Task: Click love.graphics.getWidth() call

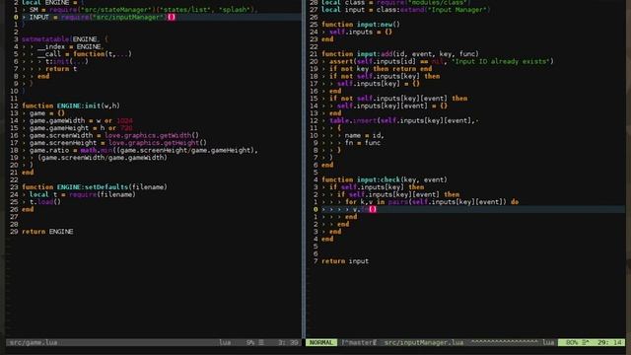Action: click(x=152, y=135)
